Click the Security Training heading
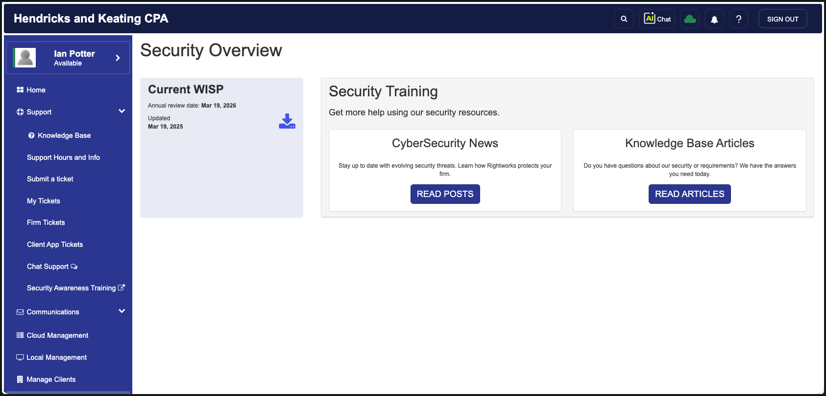The image size is (826, 396). 383,91
